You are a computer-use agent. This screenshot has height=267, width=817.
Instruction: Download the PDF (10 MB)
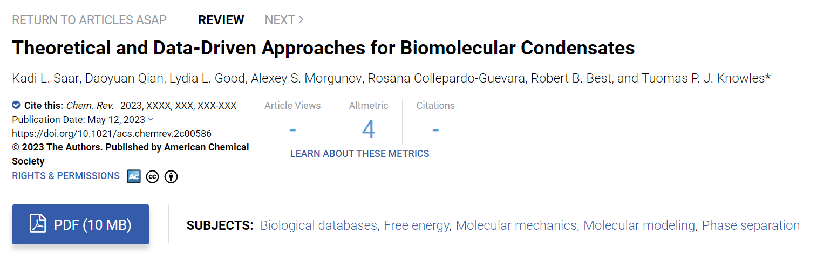click(x=80, y=224)
